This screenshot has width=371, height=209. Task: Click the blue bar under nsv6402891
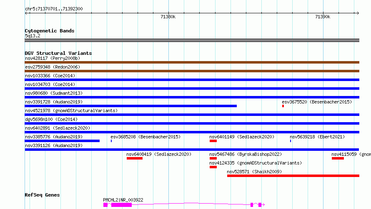[x=192, y=132]
